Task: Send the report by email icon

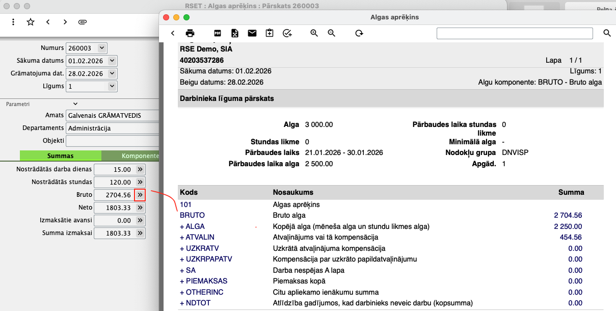Action: [252, 33]
